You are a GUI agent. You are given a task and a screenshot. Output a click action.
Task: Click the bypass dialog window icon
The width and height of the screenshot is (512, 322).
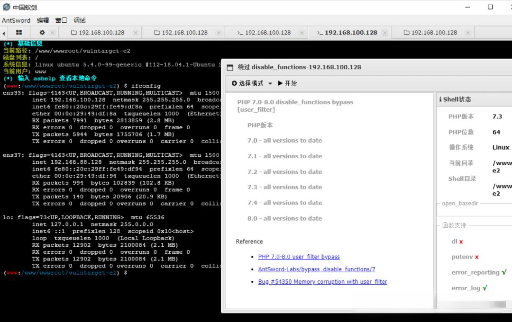230,68
